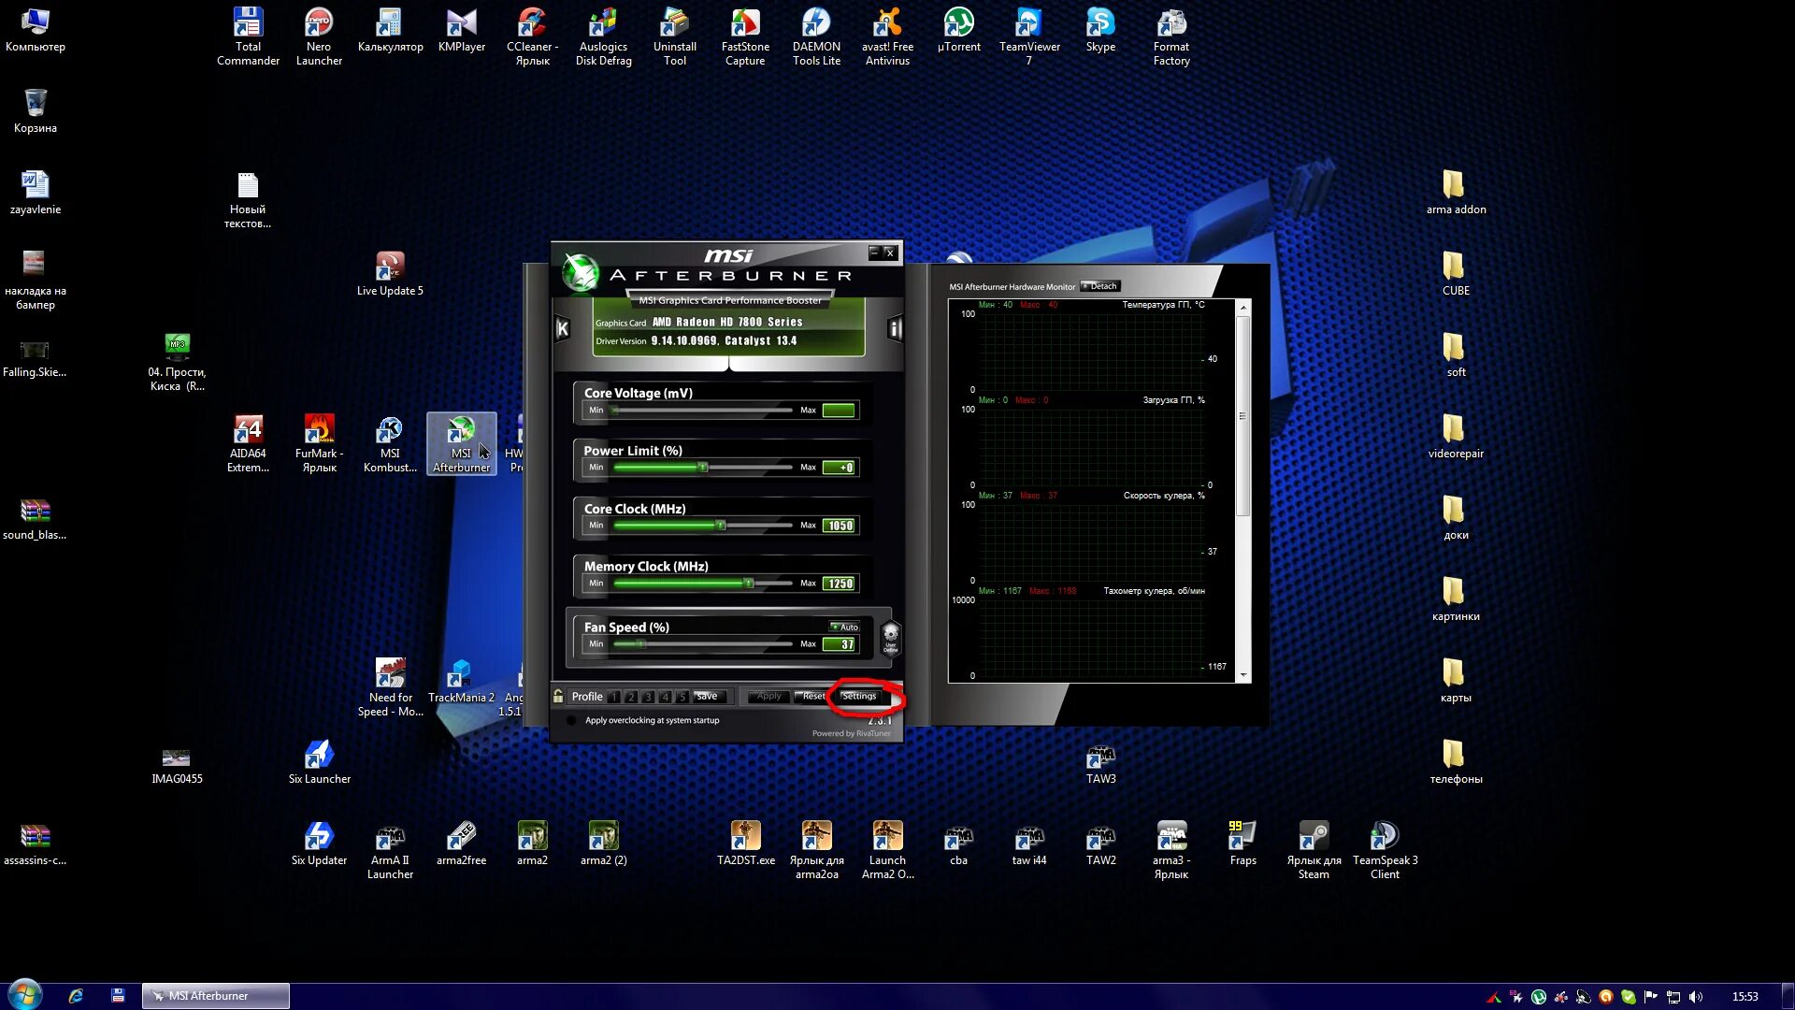The width and height of the screenshot is (1795, 1010).
Task: Select DAEMON Tools Lite icon
Action: [816, 37]
